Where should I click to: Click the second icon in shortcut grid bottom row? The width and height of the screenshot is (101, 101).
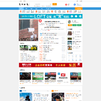[73, 60]
